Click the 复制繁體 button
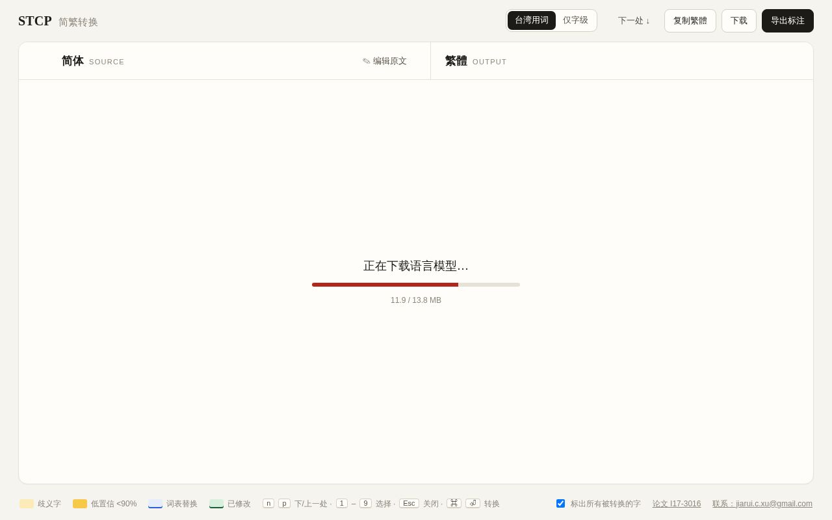The height and width of the screenshot is (520, 832). 690,21
